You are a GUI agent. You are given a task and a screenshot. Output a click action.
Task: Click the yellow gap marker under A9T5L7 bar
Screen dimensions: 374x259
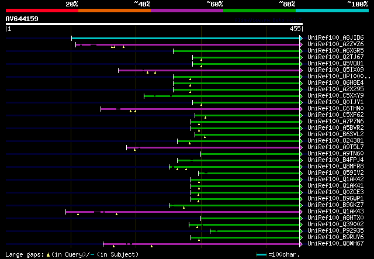[x=135, y=150]
